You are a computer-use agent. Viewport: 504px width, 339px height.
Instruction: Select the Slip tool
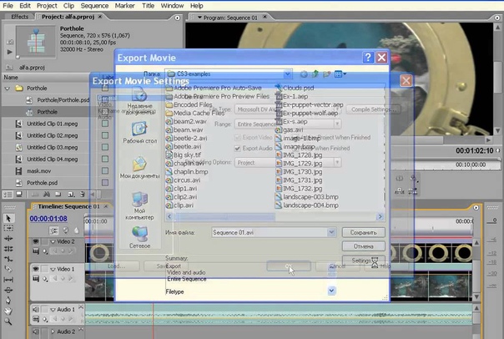coord(8,280)
